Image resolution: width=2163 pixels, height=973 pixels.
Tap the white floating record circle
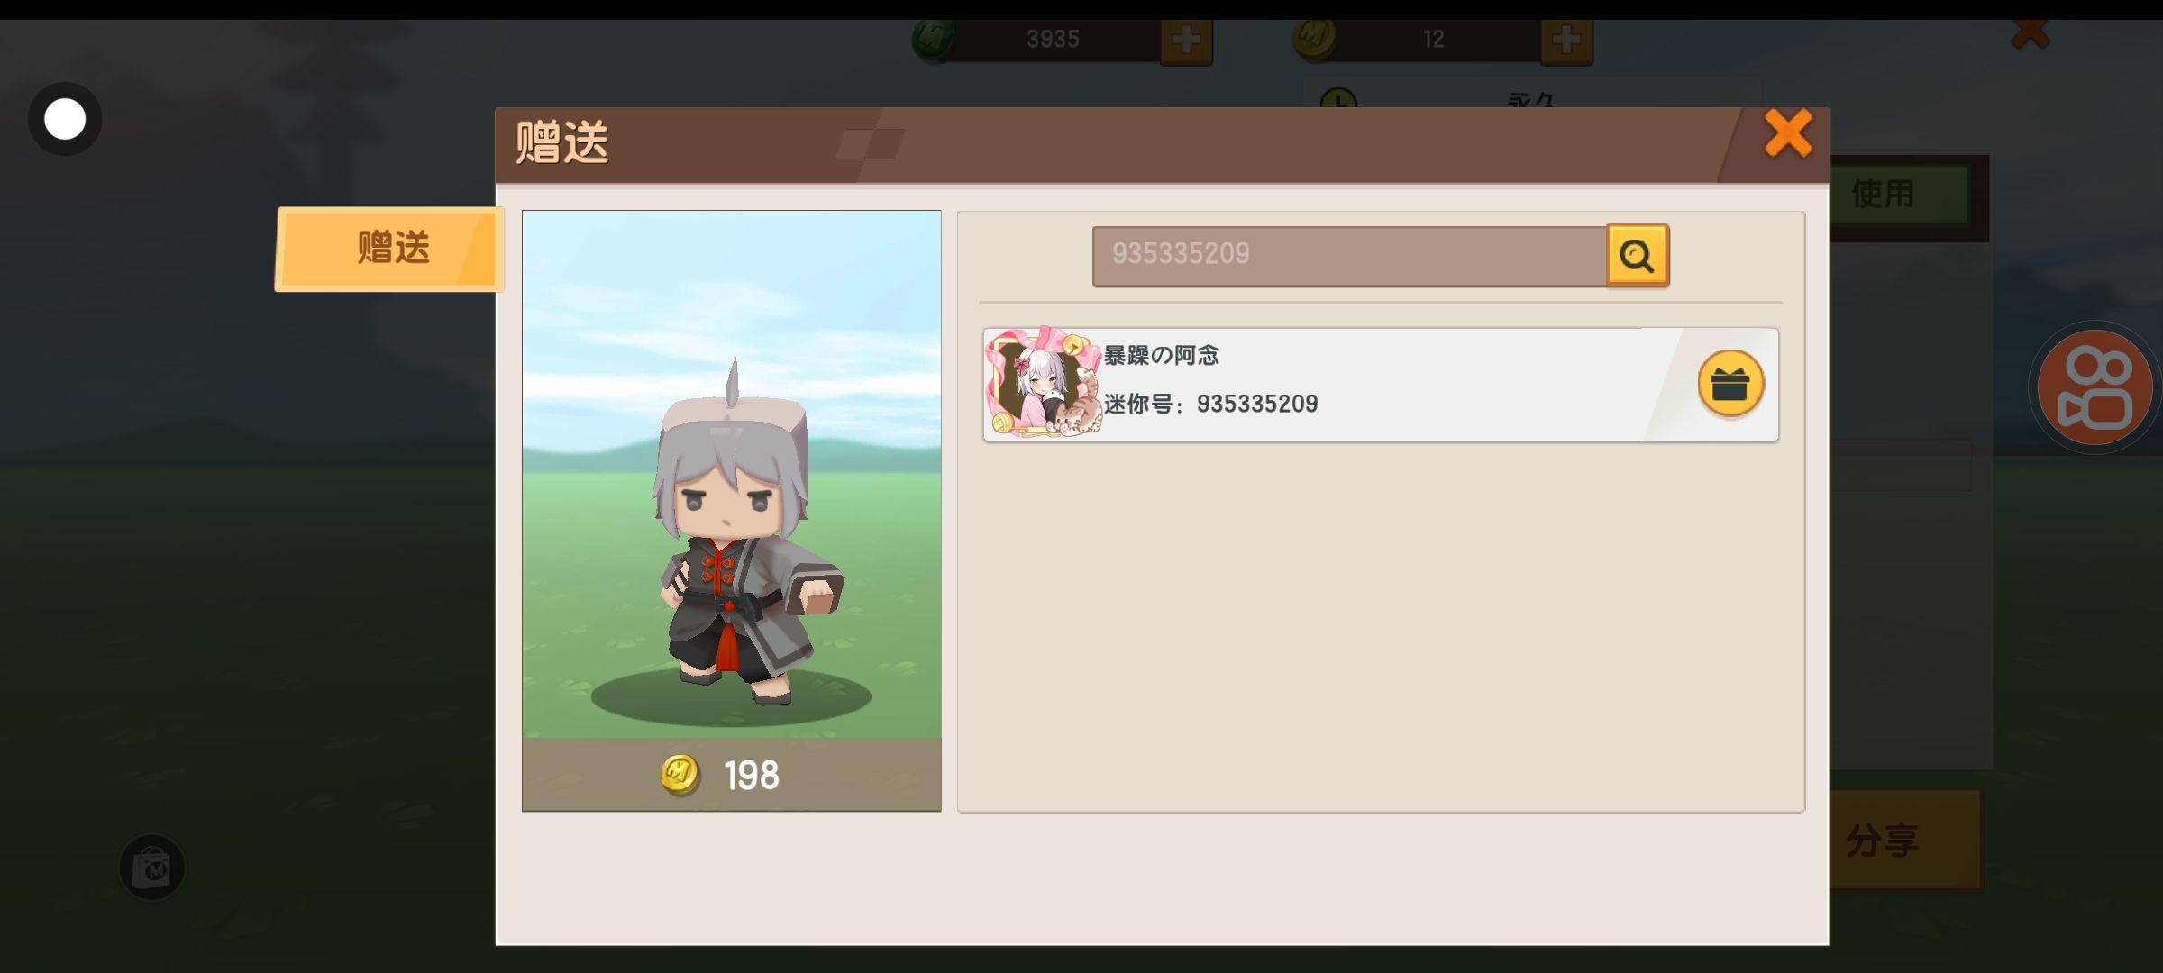click(65, 119)
